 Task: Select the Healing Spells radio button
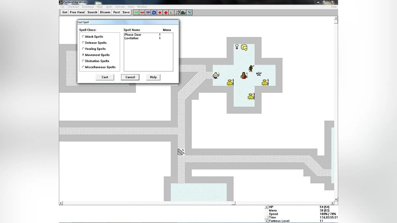tap(83, 49)
